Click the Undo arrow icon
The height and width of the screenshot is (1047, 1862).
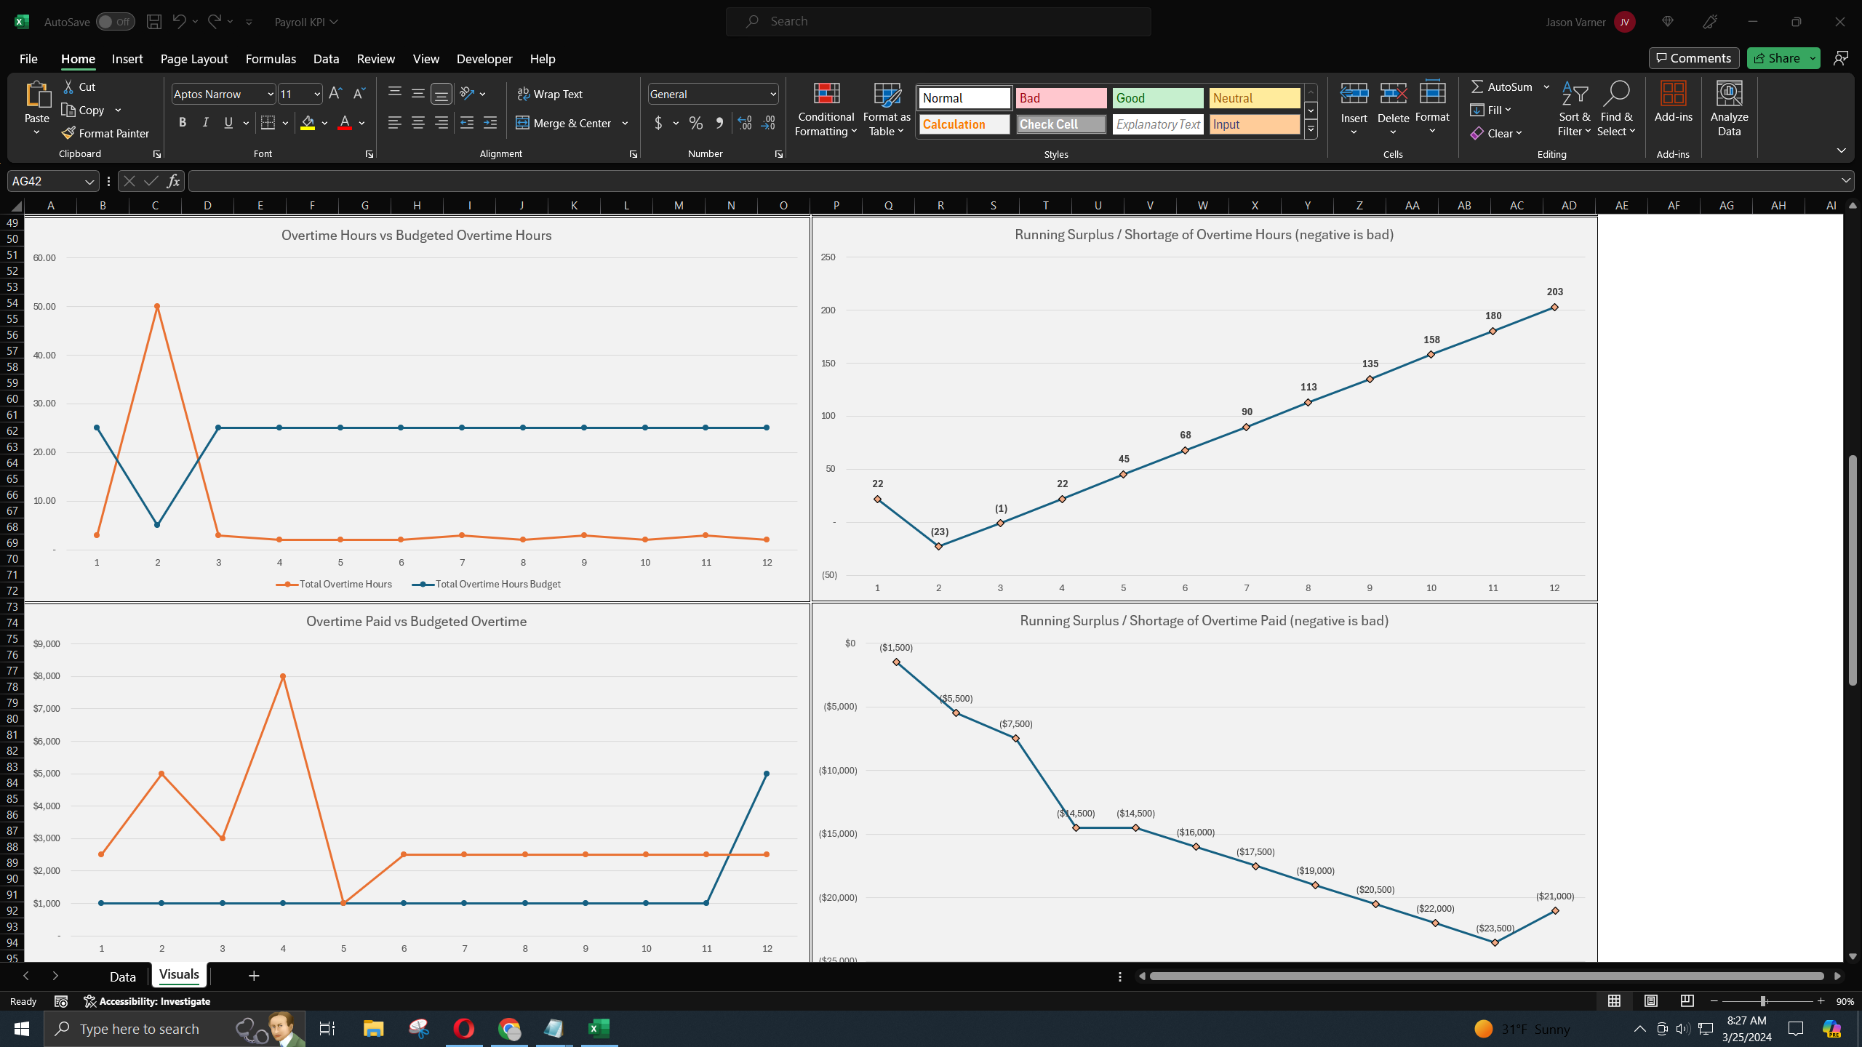coord(179,22)
